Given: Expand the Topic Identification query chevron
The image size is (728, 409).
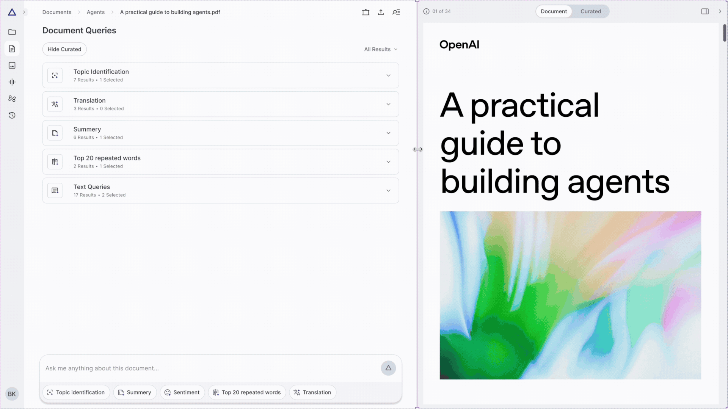Looking at the screenshot, I should tap(388, 75).
